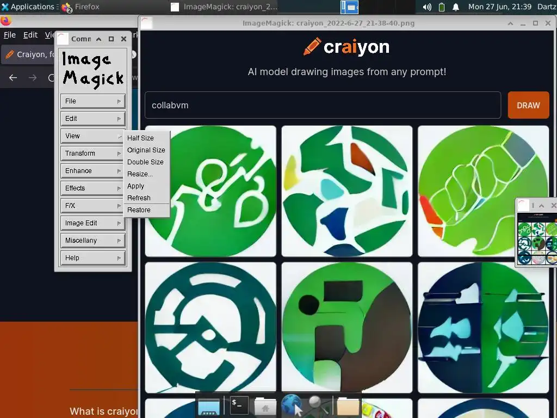
Task: Choose Double Size from View submenu
Action: [146, 162]
